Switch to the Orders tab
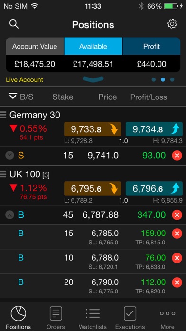This screenshot has width=186, height=331. (56, 318)
